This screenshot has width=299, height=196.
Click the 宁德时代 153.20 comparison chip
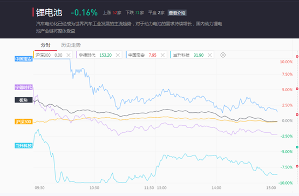pos(99,55)
